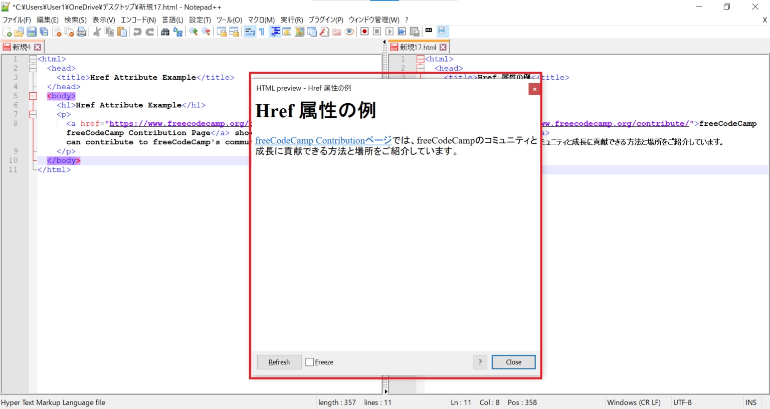Image resolution: width=770 pixels, height=409 pixels.
Task: Zoom in using the magnifier icon
Action: pos(194,32)
